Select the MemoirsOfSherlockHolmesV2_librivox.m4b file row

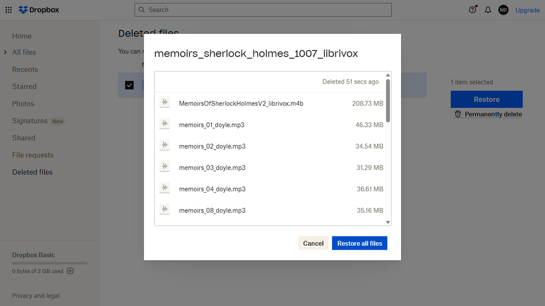pyautogui.click(x=272, y=103)
